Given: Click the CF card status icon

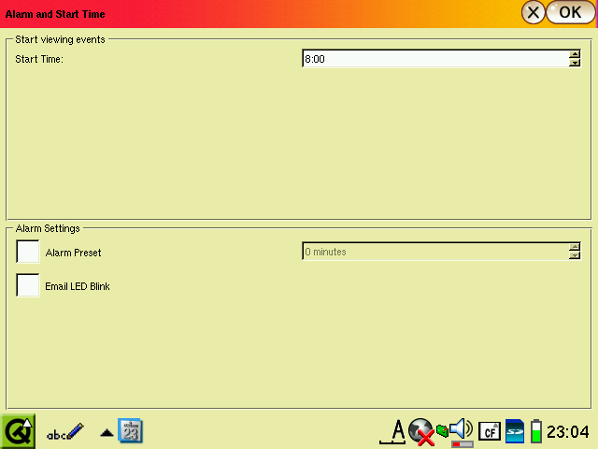Looking at the screenshot, I should click(489, 431).
